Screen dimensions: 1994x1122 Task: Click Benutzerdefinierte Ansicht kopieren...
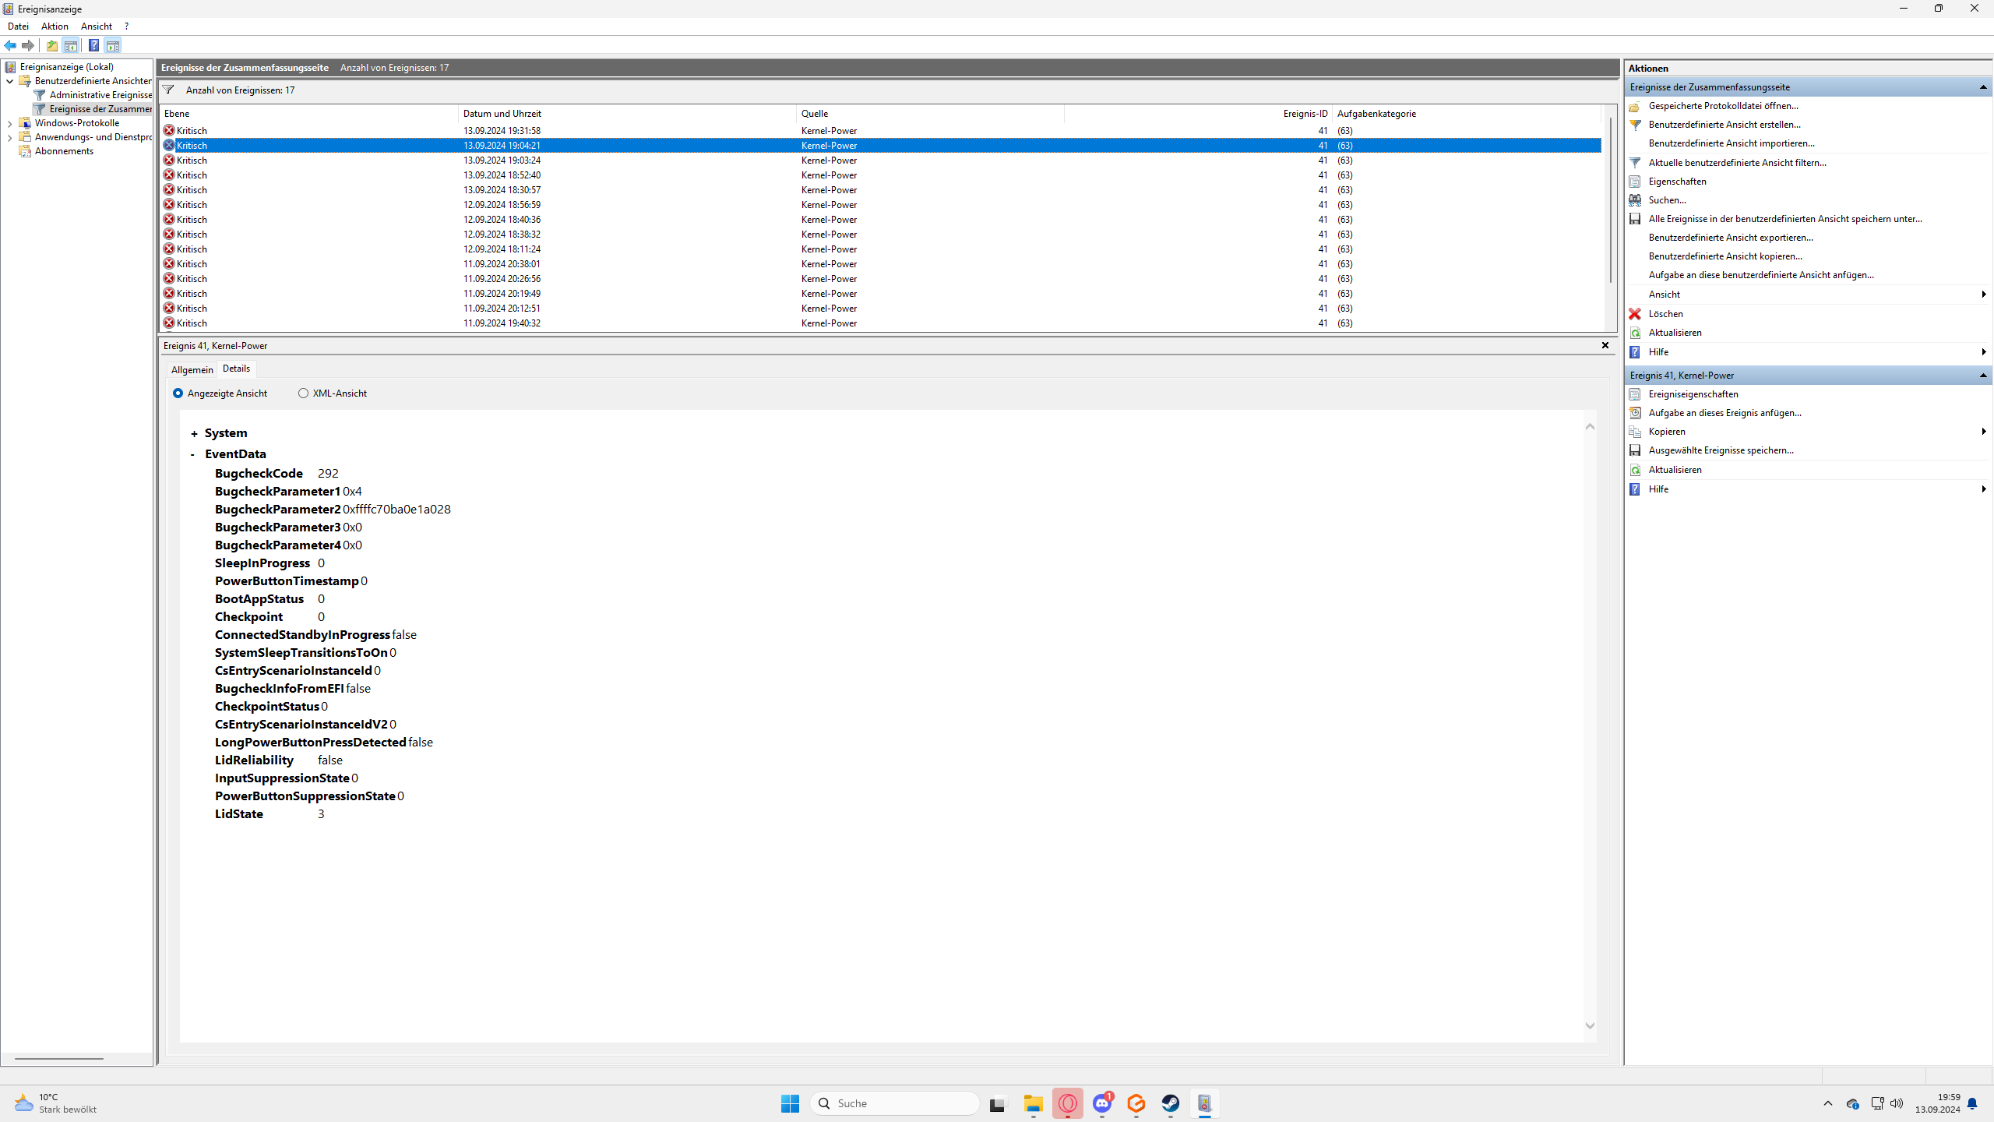(x=1725, y=256)
